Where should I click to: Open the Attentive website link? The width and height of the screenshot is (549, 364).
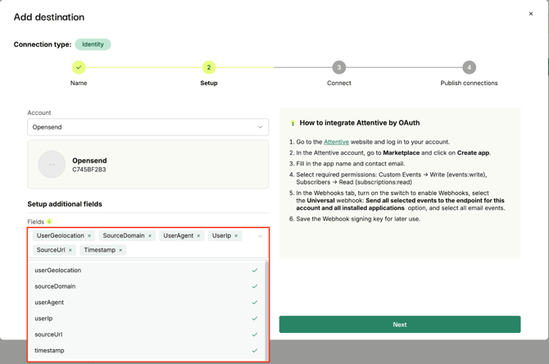pyautogui.click(x=336, y=142)
